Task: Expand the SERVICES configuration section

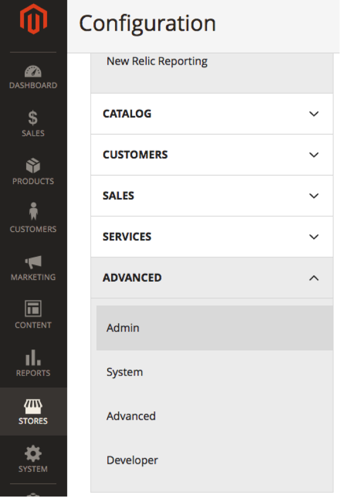Action: click(x=212, y=237)
